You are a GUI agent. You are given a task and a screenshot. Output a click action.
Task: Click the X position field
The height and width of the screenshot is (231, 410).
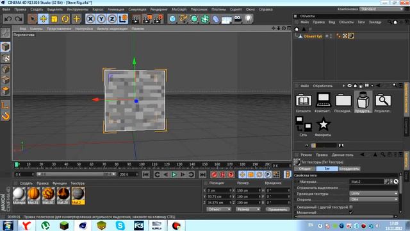219,191
